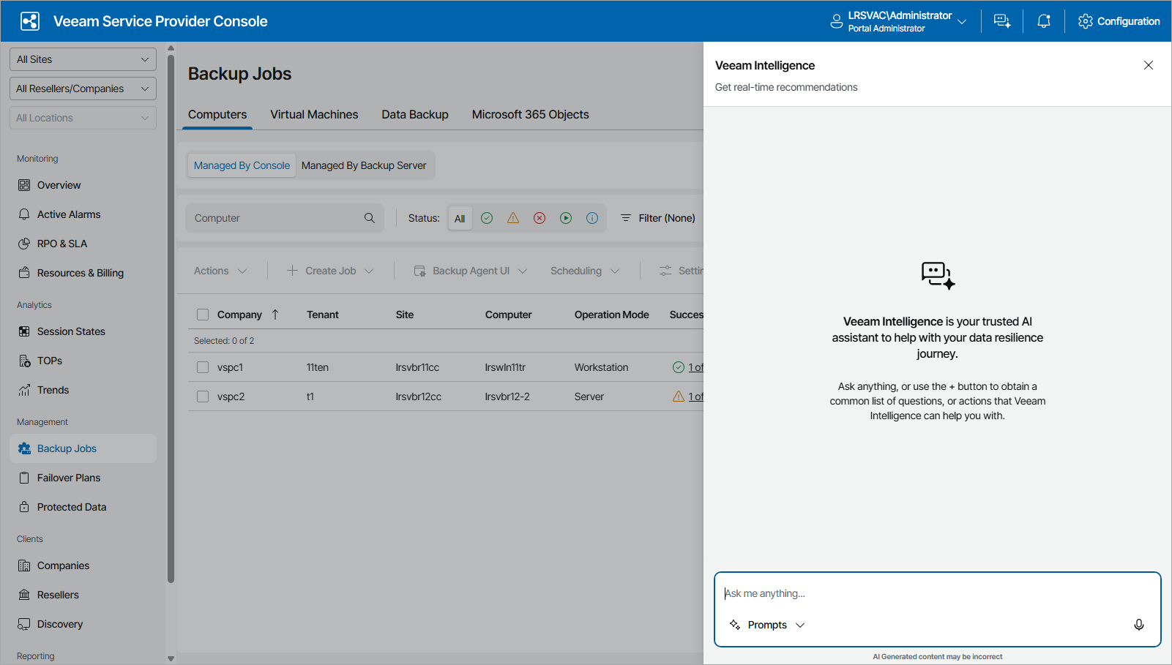
Task: Click the TOPs sidebar icon
Action: tap(24, 361)
